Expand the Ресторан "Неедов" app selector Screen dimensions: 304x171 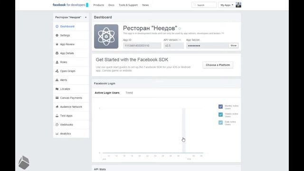(x=71, y=17)
